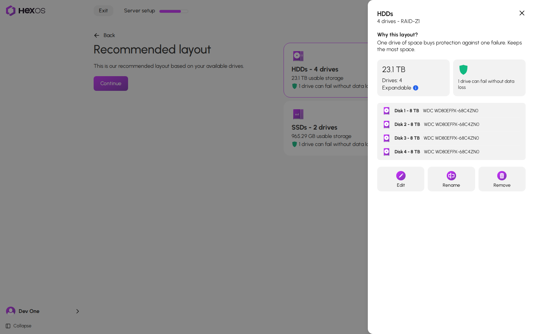Image resolution: width=535 pixels, height=334 pixels.
Task: Click the '965.29 GB usable storage' text
Action: 321,136
